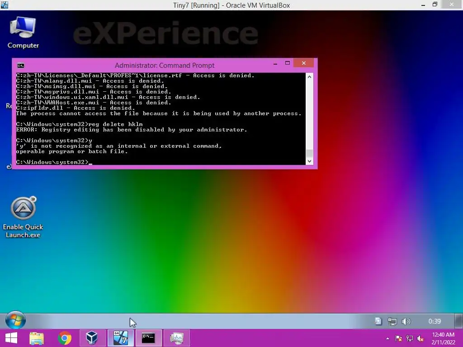Show hidden icons in host tray
This screenshot has height=347, width=463.
387,338
